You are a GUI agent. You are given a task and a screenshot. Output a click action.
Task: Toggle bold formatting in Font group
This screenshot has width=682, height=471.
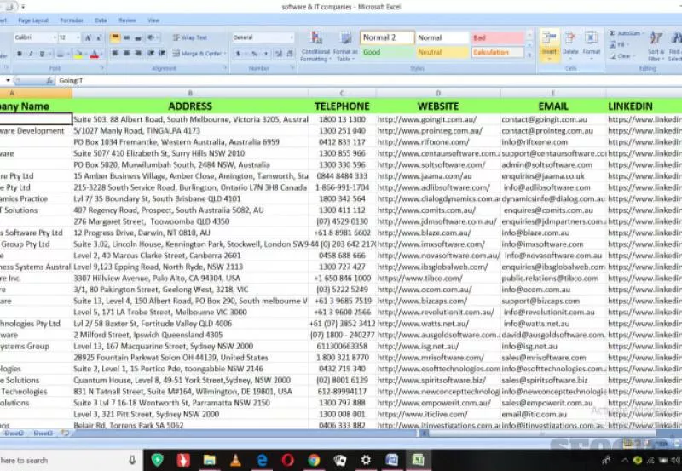coord(19,54)
